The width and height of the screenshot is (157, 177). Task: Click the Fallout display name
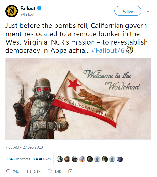(x=28, y=8)
